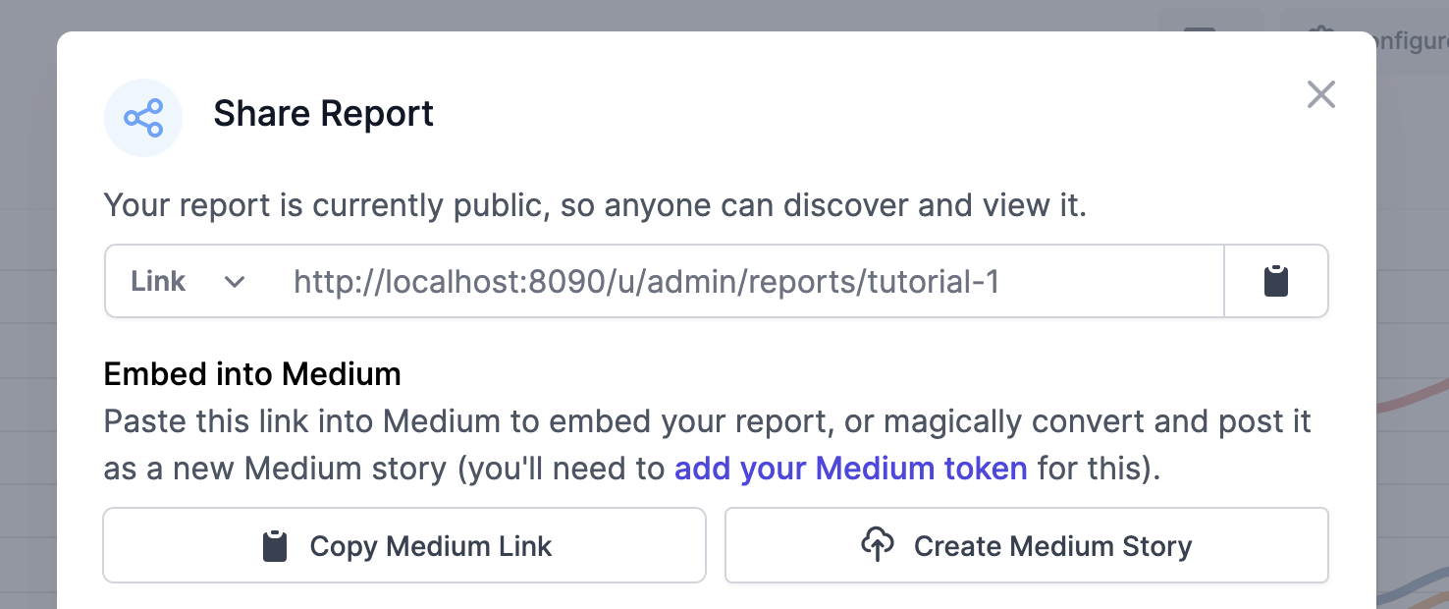Click the red chart line behind the dialog
Viewport: 1449px width, 609px height.
[1414, 393]
